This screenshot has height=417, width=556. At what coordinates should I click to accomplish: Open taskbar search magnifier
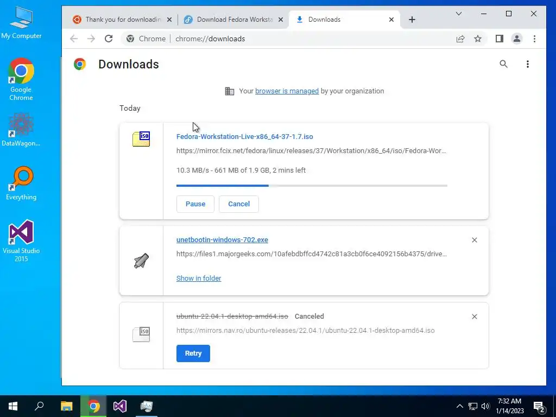pos(39,406)
